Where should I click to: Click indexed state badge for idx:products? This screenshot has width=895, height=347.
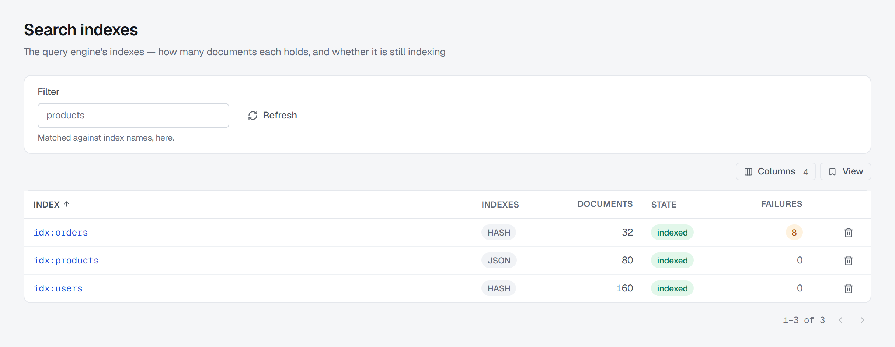tap(672, 261)
